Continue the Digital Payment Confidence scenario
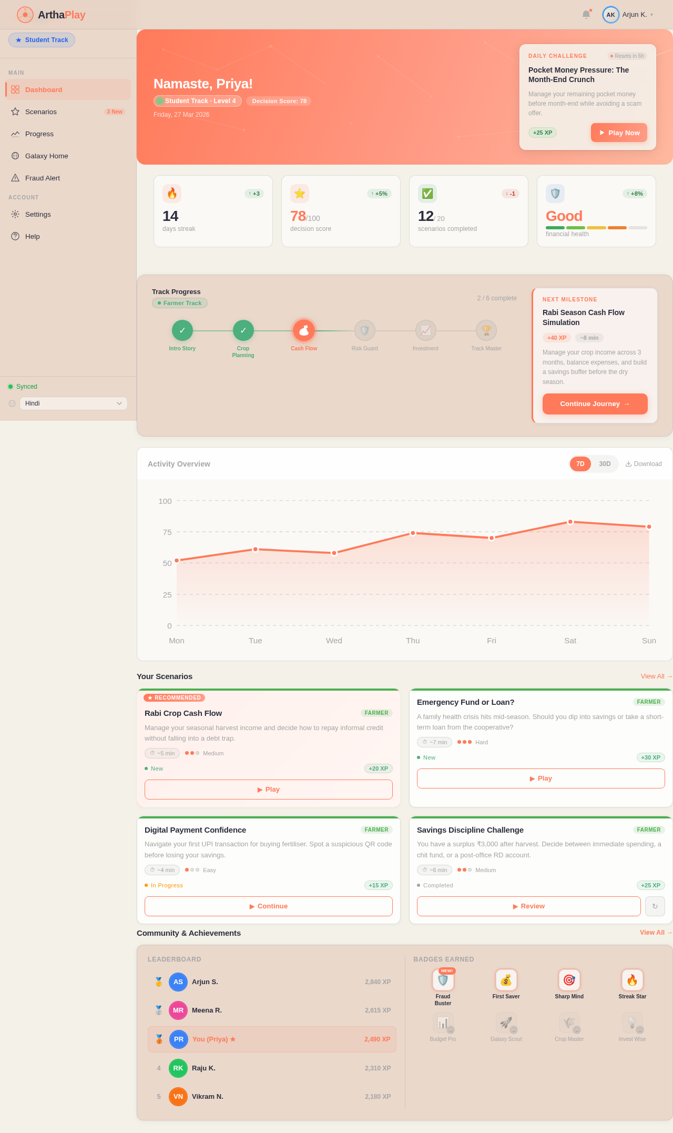Image resolution: width=673 pixels, height=1133 pixels. 269,906
